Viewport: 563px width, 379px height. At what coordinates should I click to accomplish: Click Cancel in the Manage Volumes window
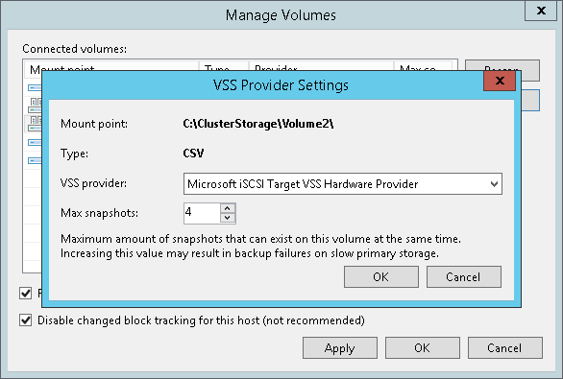pyautogui.click(x=504, y=347)
